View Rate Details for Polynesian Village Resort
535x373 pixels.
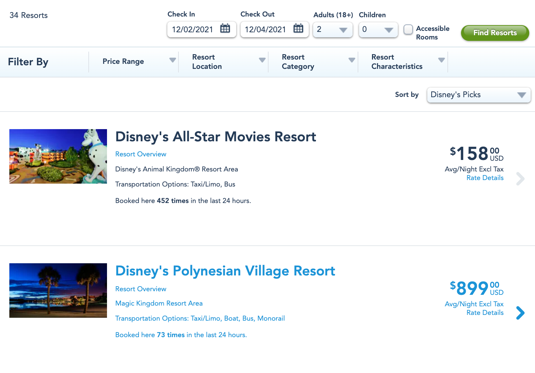click(x=485, y=313)
